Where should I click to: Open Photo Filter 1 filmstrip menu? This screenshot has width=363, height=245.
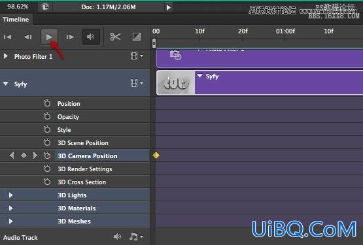(x=137, y=56)
